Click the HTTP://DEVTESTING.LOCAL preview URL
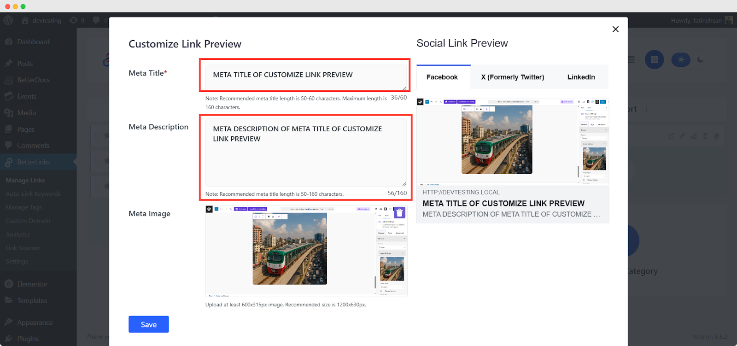The width and height of the screenshot is (737, 346). (x=461, y=192)
